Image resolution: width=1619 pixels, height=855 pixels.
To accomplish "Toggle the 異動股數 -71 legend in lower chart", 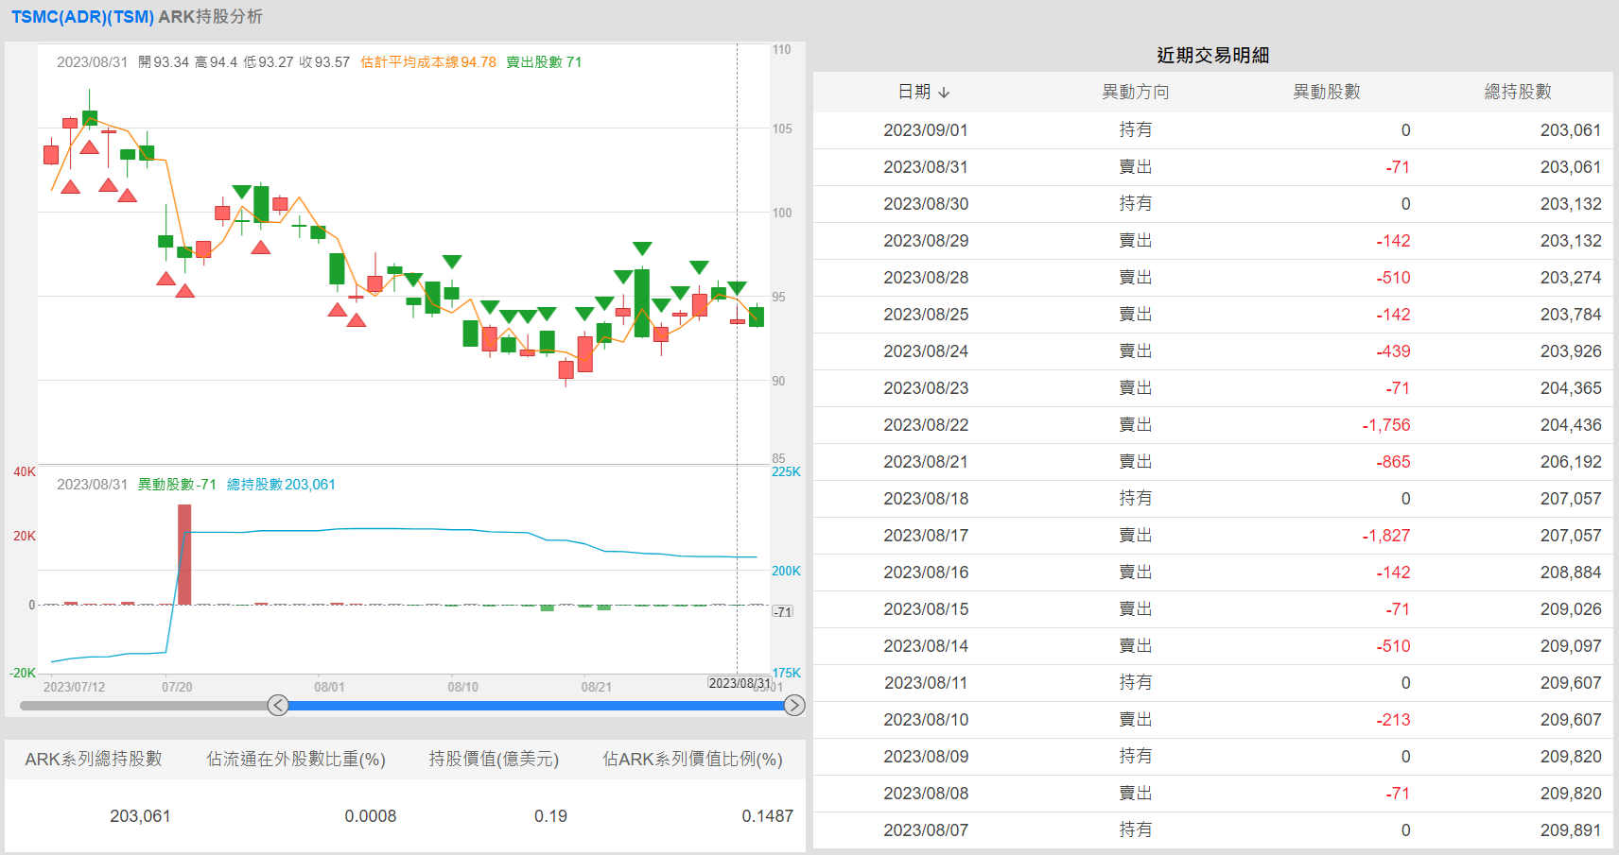I will click(180, 484).
